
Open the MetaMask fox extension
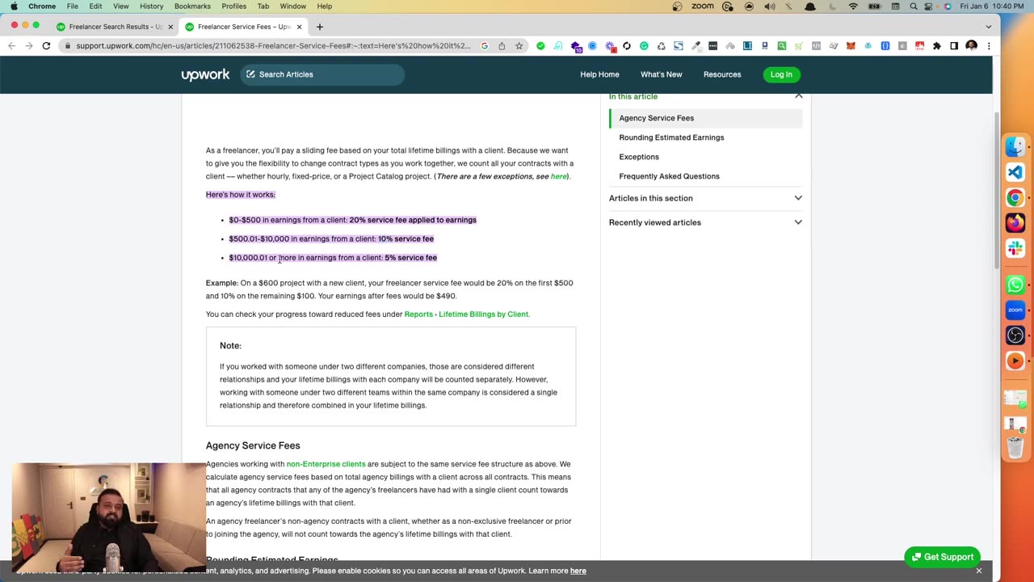851,46
